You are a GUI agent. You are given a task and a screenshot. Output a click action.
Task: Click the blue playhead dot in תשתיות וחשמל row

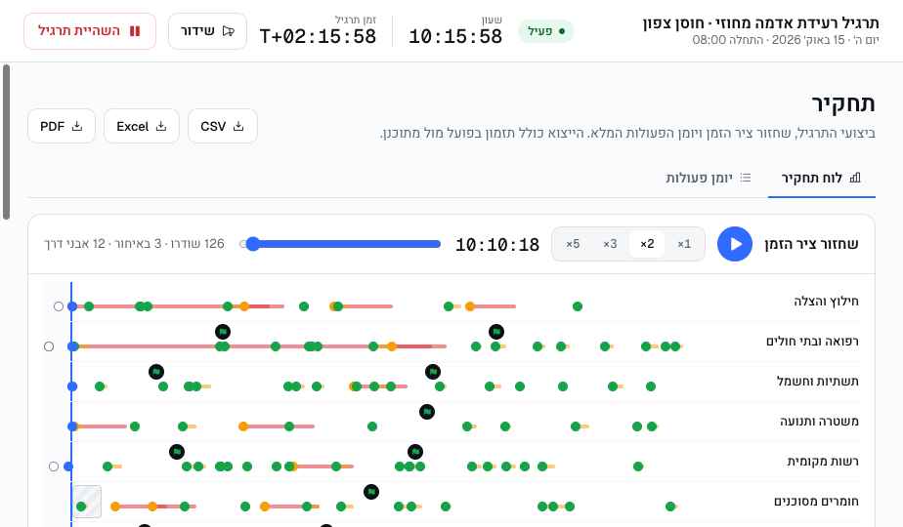click(72, 386)
